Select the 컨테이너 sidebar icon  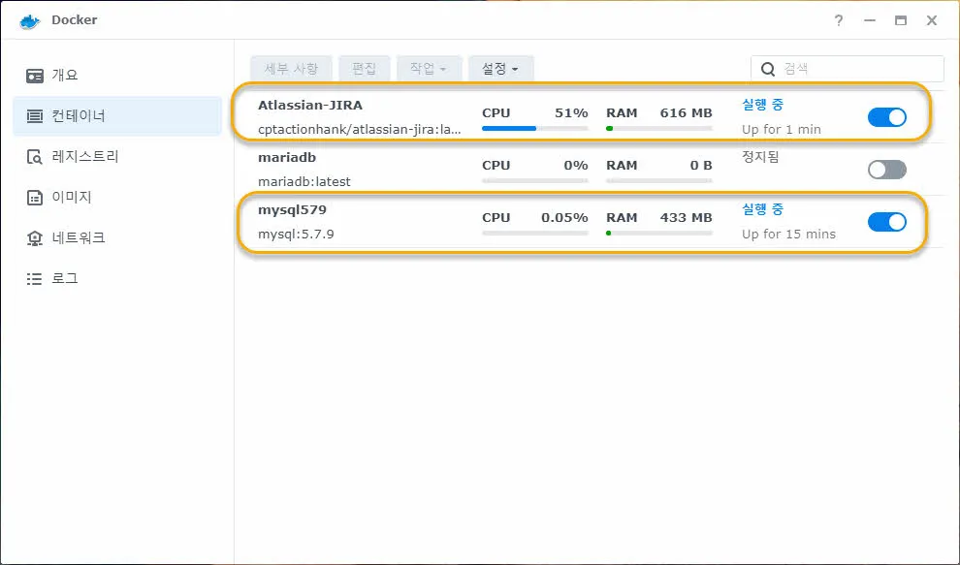tap(73, 115)
